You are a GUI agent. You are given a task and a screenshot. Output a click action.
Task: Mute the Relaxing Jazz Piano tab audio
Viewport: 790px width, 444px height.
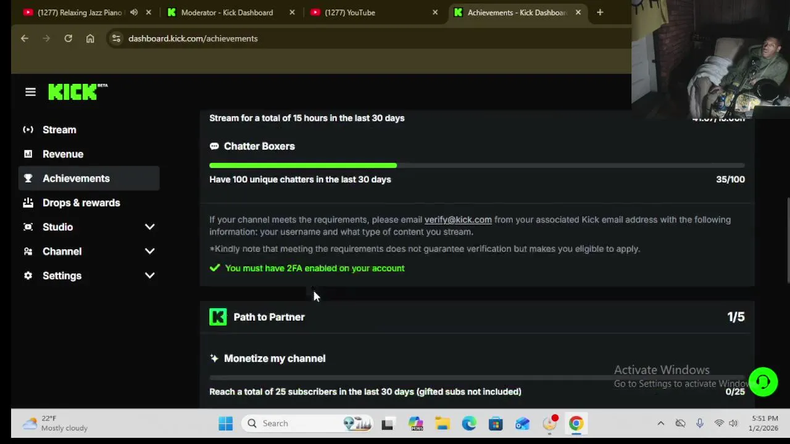click(x=134, y=12)
